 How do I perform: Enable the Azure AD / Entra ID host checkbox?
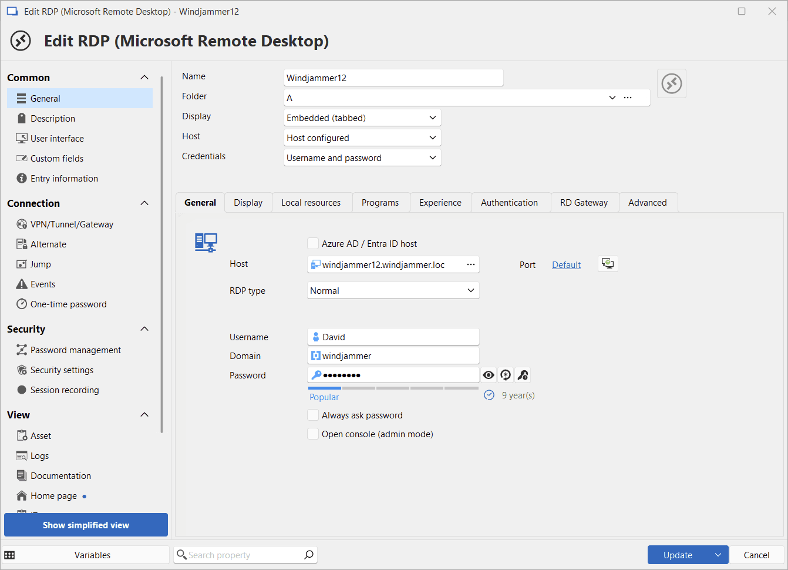point(313,244)
